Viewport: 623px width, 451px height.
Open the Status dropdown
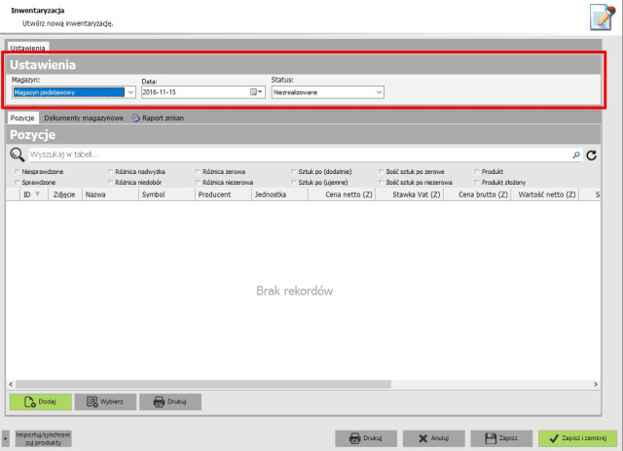pyautogui.click(x=379, y=92)
